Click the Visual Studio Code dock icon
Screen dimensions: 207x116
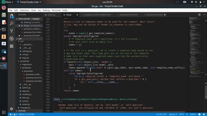point(4,65)
